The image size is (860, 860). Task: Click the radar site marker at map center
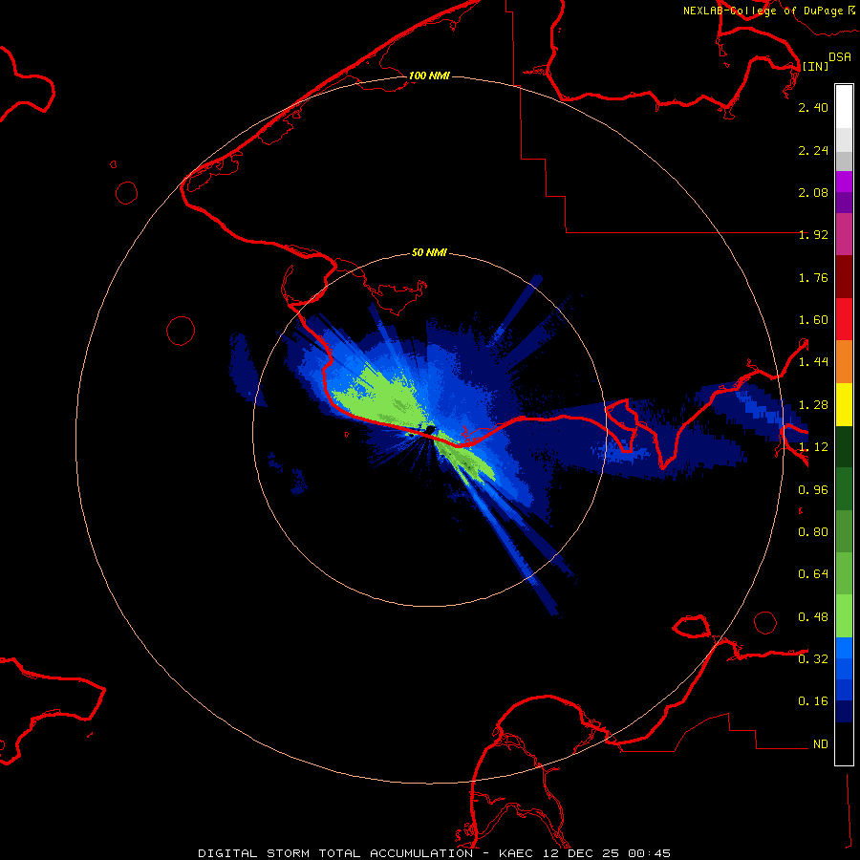pos(430,429)
